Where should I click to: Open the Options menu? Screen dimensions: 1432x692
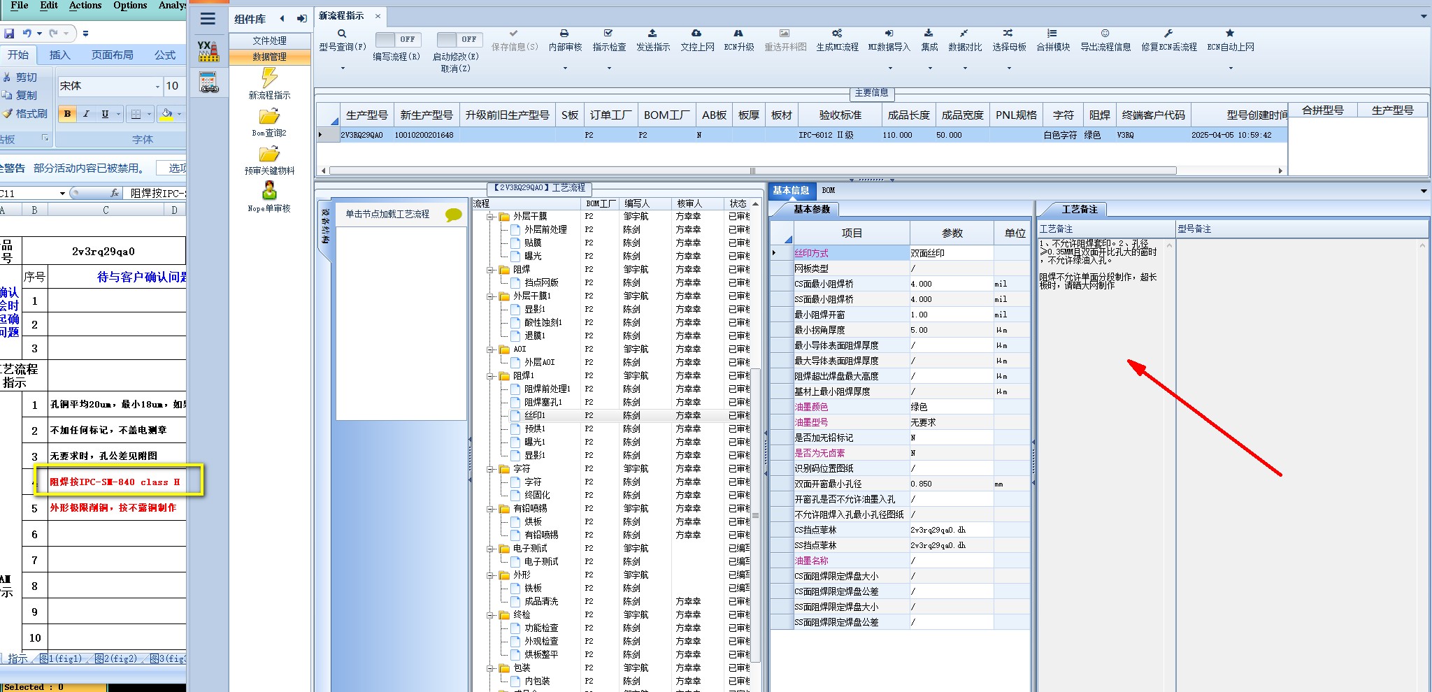tap(130, 6)
